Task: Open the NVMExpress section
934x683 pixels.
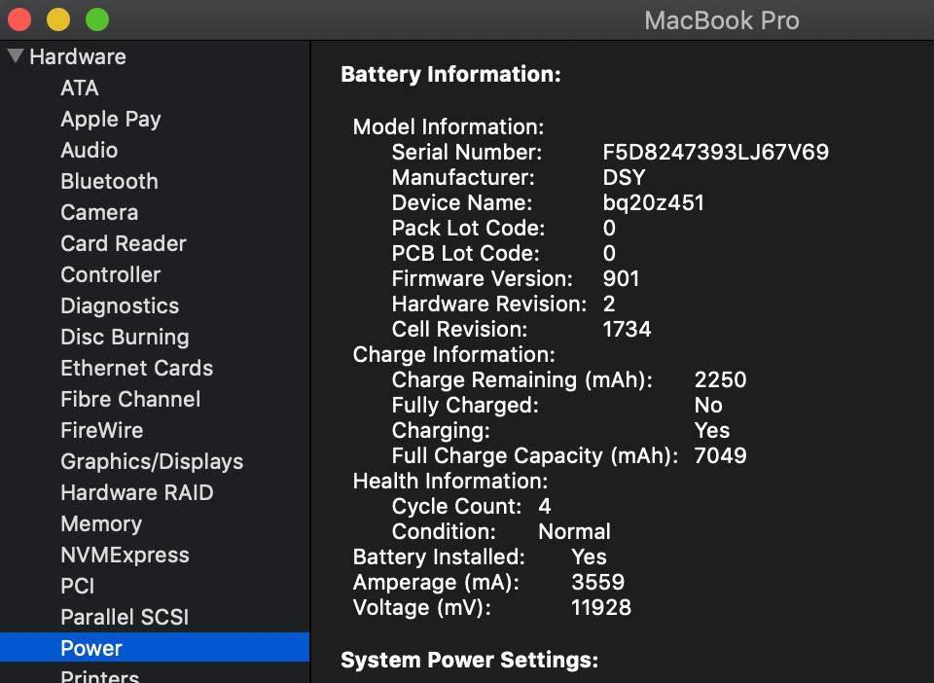Action: (125, 555)
